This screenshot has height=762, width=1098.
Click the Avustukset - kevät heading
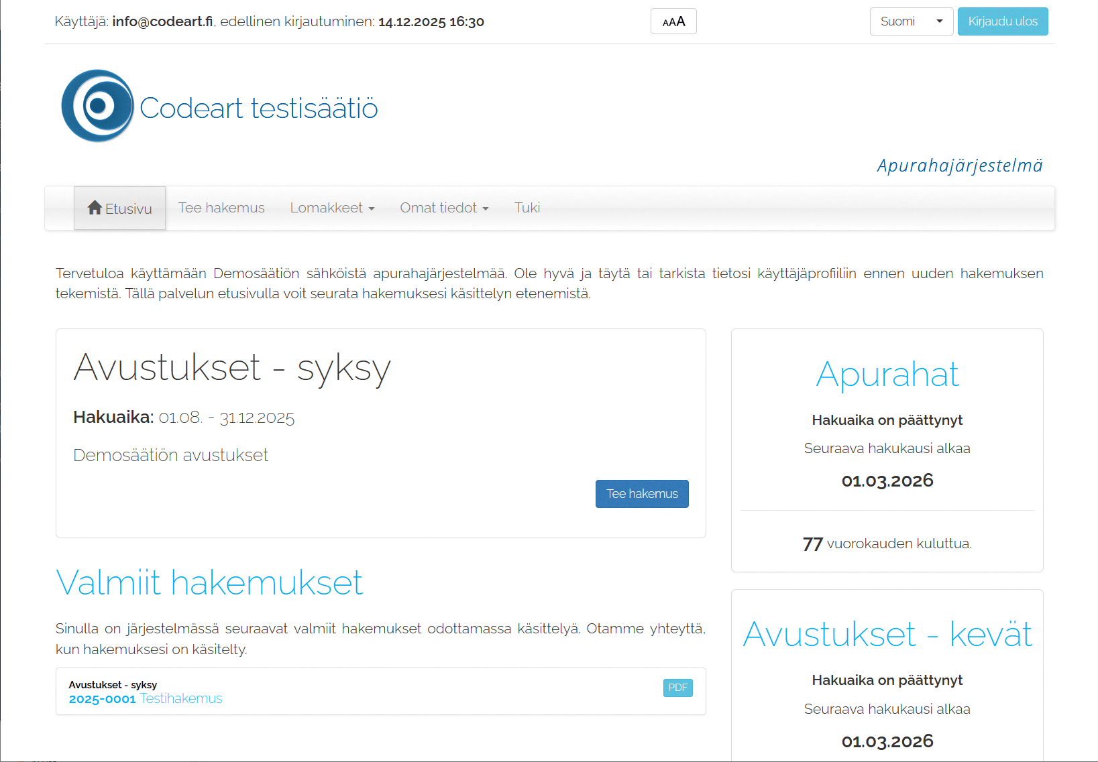pos(887,634)
